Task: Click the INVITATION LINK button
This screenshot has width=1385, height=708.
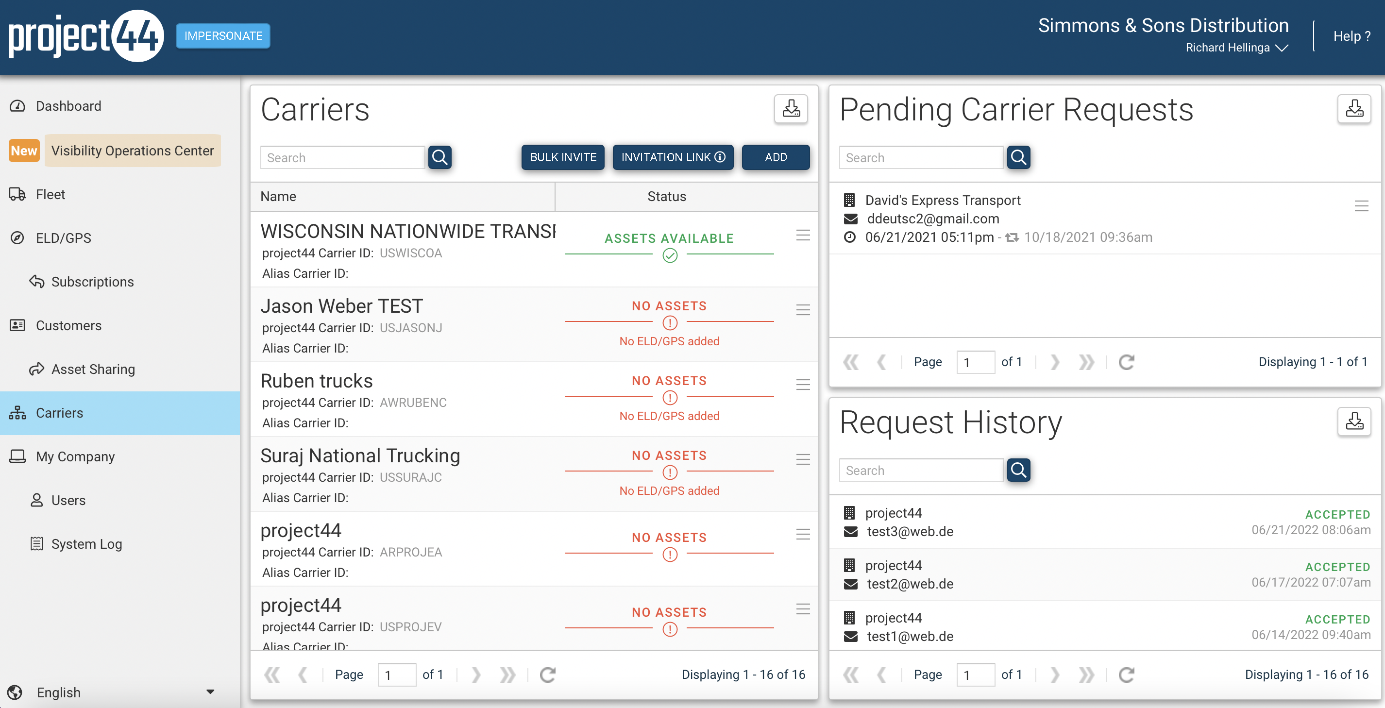Action: pyautogui.click(x=673, y=157)
